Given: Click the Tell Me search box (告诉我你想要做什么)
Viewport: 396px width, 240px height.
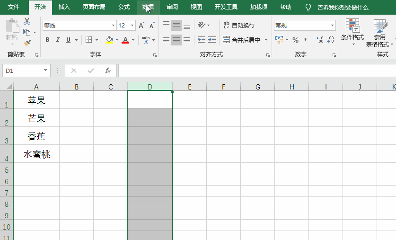Looking at the screenshot, I should pos(343,7).
